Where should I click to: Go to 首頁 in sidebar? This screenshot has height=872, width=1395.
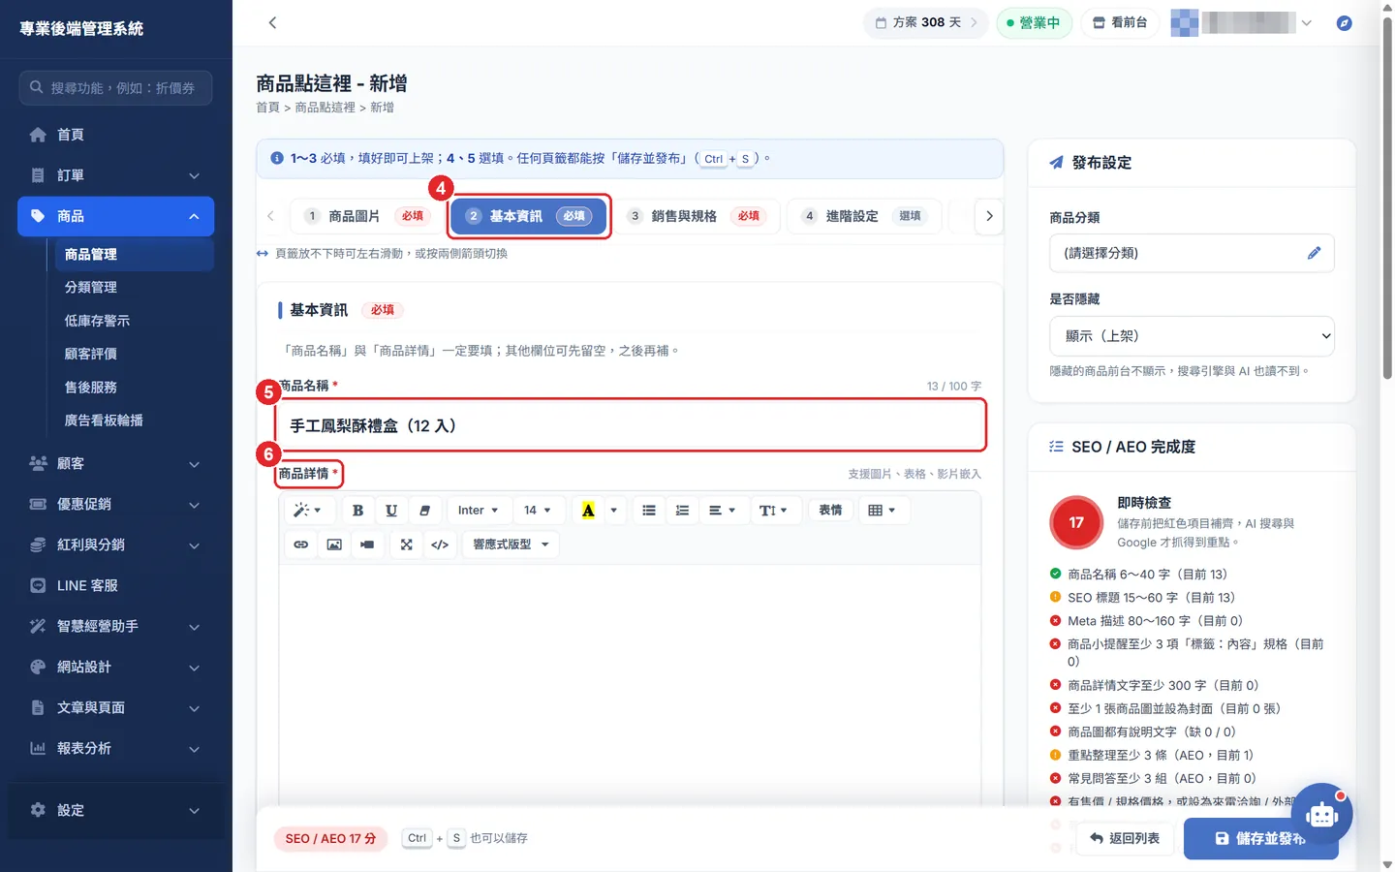click(115, 135)
